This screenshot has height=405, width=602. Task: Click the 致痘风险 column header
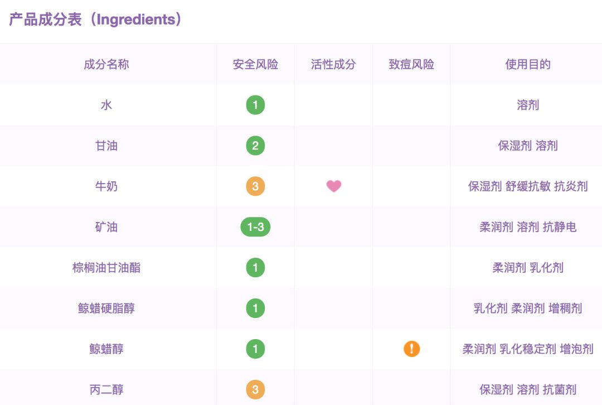point(411,64)
